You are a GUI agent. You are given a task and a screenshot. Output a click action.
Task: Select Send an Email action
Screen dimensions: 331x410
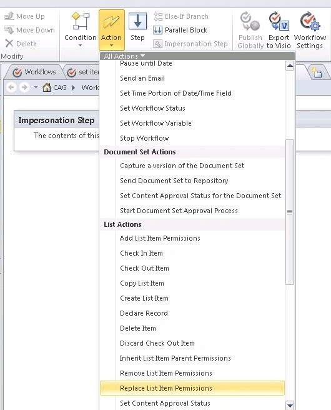coord(142,78)
